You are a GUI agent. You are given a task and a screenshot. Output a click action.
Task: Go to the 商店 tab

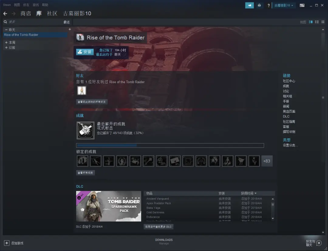coord(26,14)
